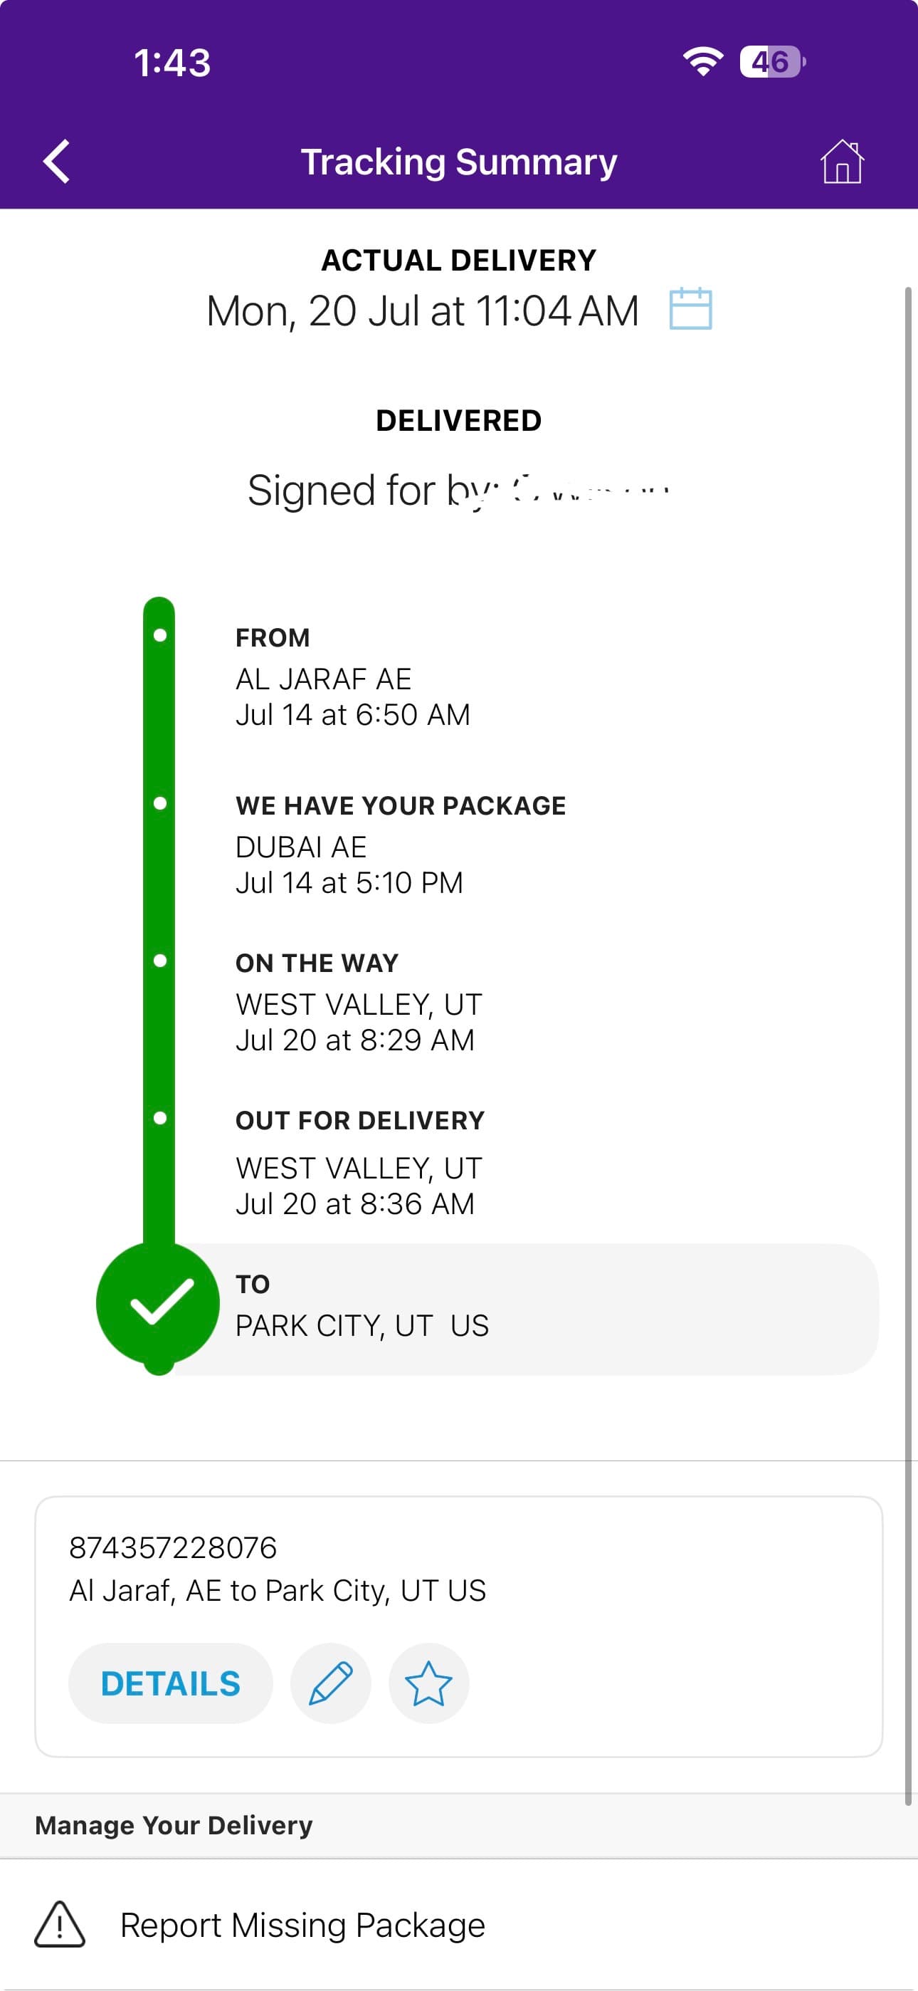The image size is (918, 1991).
Task: Tap the calendar icon beside delivery date
Action: tap(690, 308)
